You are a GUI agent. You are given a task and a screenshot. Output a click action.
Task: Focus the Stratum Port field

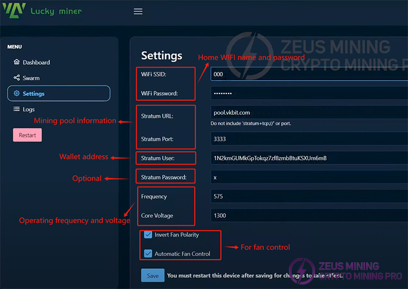(309, 139)
